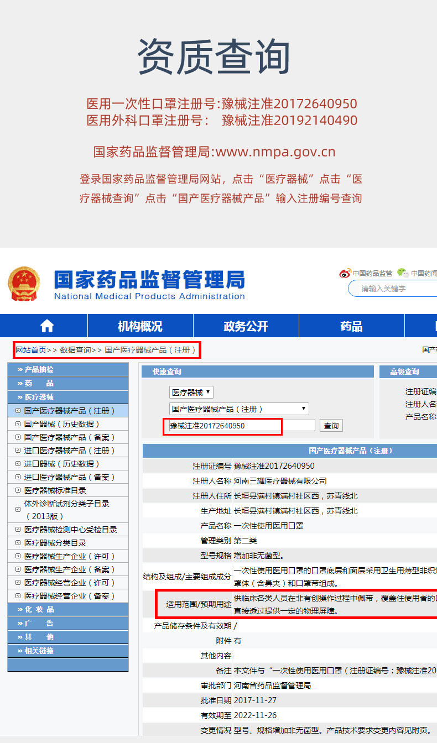This screenshot has height=743, width=437.
Task: Click surgical mask number 豫械注准20192140490
Action: coord(289,120)
